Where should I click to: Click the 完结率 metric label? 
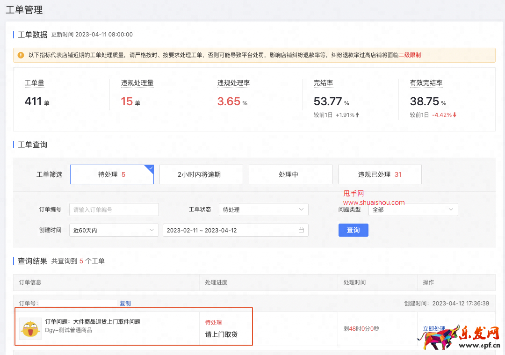pos(324,83)
